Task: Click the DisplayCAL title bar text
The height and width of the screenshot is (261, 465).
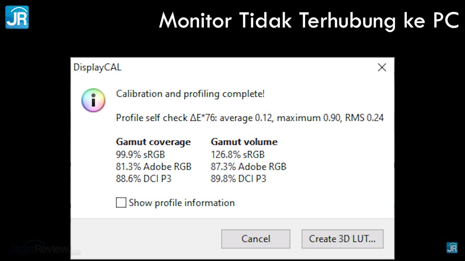Action: 97,67
